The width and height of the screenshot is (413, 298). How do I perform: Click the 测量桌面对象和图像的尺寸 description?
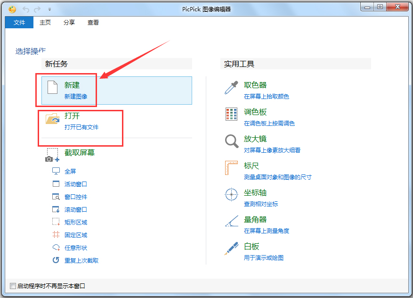coord(278,177)
